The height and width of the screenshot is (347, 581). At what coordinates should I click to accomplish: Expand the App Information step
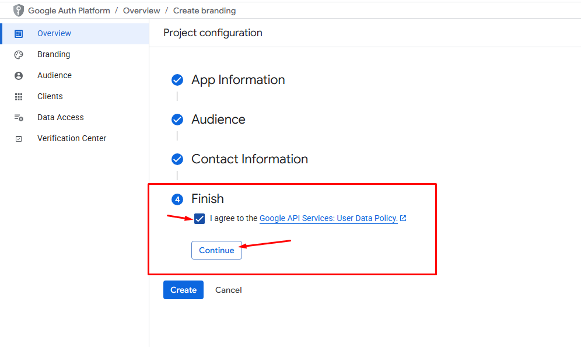tap(238, 80)
